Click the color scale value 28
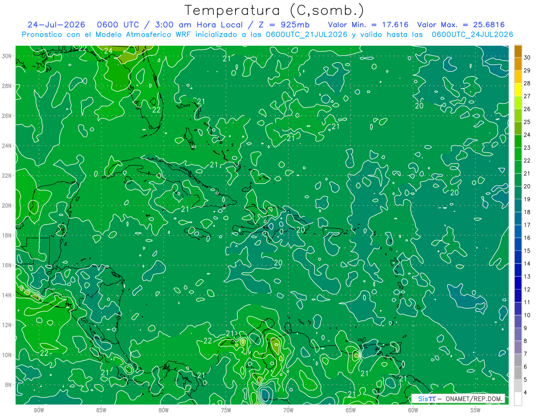Screen dimensions: 539x416 click(527, 83)
